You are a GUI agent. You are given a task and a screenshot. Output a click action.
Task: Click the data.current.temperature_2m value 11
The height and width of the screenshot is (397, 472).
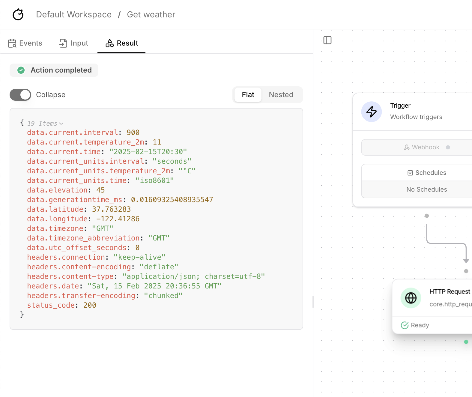157,142
